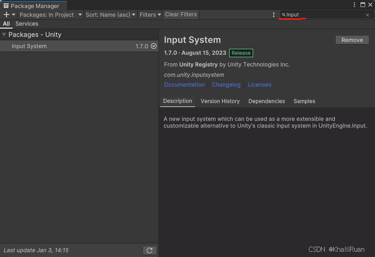Click com.unity.inputsystem package name text
Image resolution: width=375 pixels, height=257 pixels.
click(194, 75)
